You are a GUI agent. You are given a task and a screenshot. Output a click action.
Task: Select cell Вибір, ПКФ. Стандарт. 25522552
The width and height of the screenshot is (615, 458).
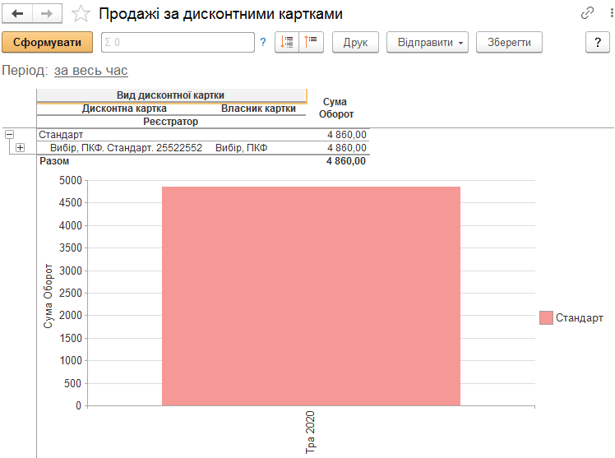(x=126, y=147)
